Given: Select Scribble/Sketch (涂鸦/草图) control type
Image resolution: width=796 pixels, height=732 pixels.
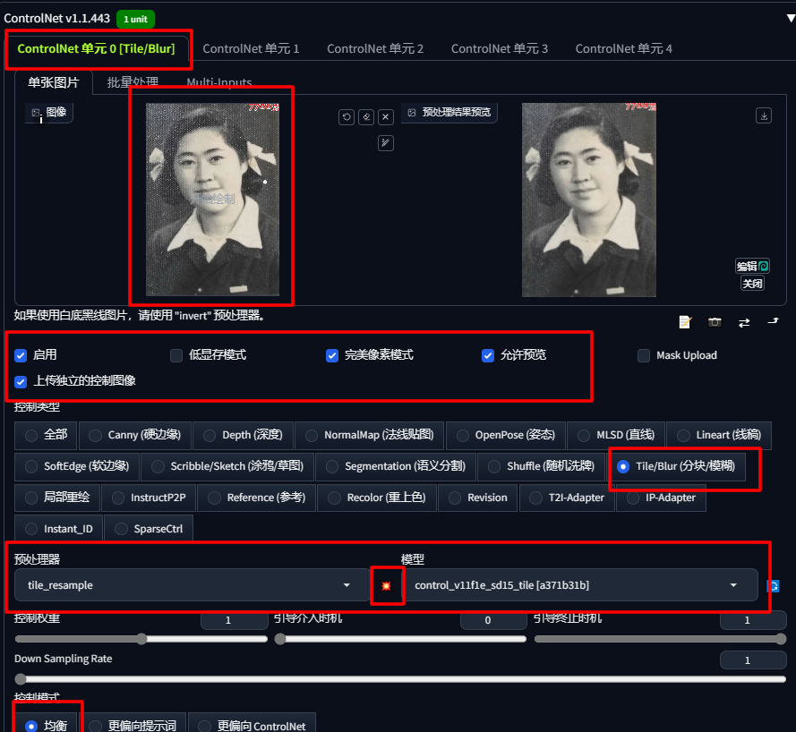Looking at the screenshot, I should tap(227, 467).
